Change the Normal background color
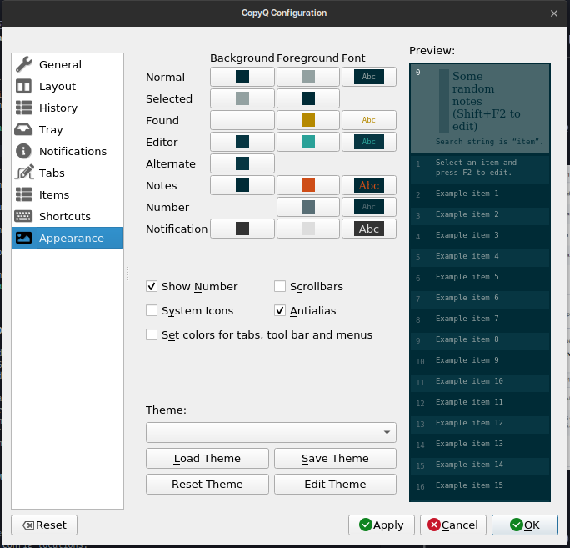This screenshot has height=548, width=570. point(242,77)
